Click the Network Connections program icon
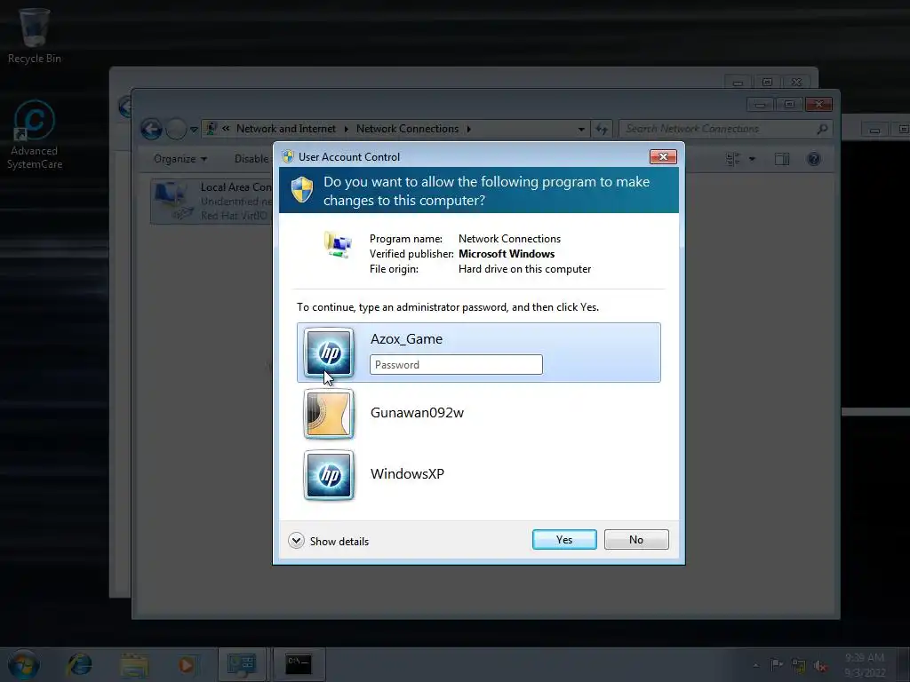The height and width of the screenshot is (682, 910). (x=338, y=245)
